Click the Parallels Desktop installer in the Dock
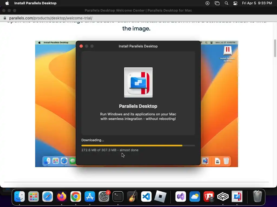 coord(237,196)
